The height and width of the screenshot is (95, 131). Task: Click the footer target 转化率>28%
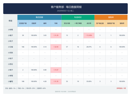(x=31, y=88)
